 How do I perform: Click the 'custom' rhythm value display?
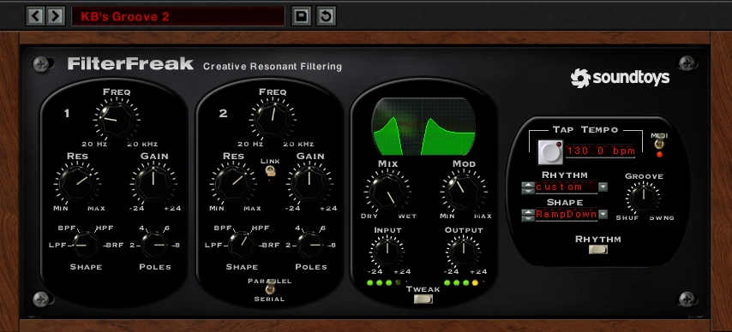point(567,187)
